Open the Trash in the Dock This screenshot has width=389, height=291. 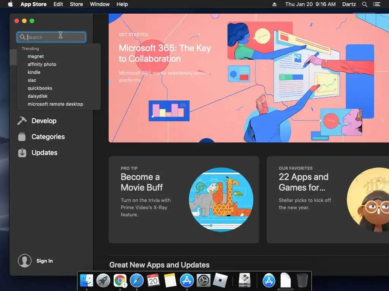point(302,280)
